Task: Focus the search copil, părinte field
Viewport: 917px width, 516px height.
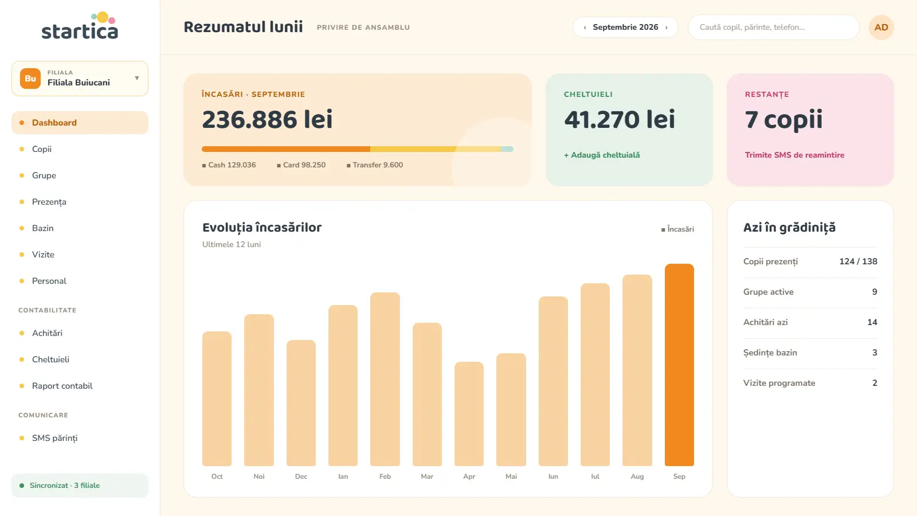Action: pyautogui.click(x=773, y=28)
